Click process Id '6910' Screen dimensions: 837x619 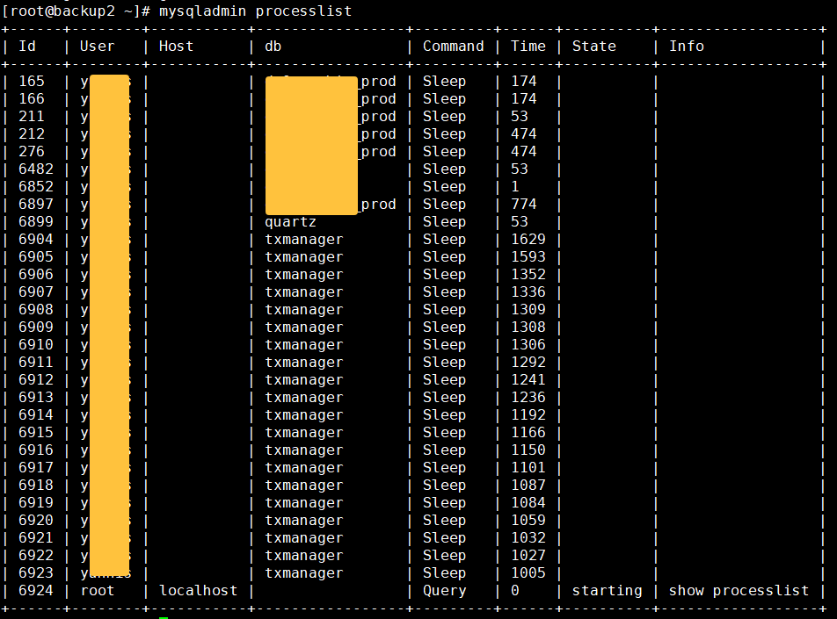pos(36,345)
